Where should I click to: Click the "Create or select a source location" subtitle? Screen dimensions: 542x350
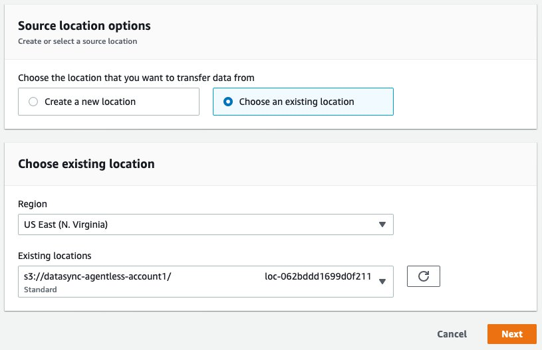[77, 41]
